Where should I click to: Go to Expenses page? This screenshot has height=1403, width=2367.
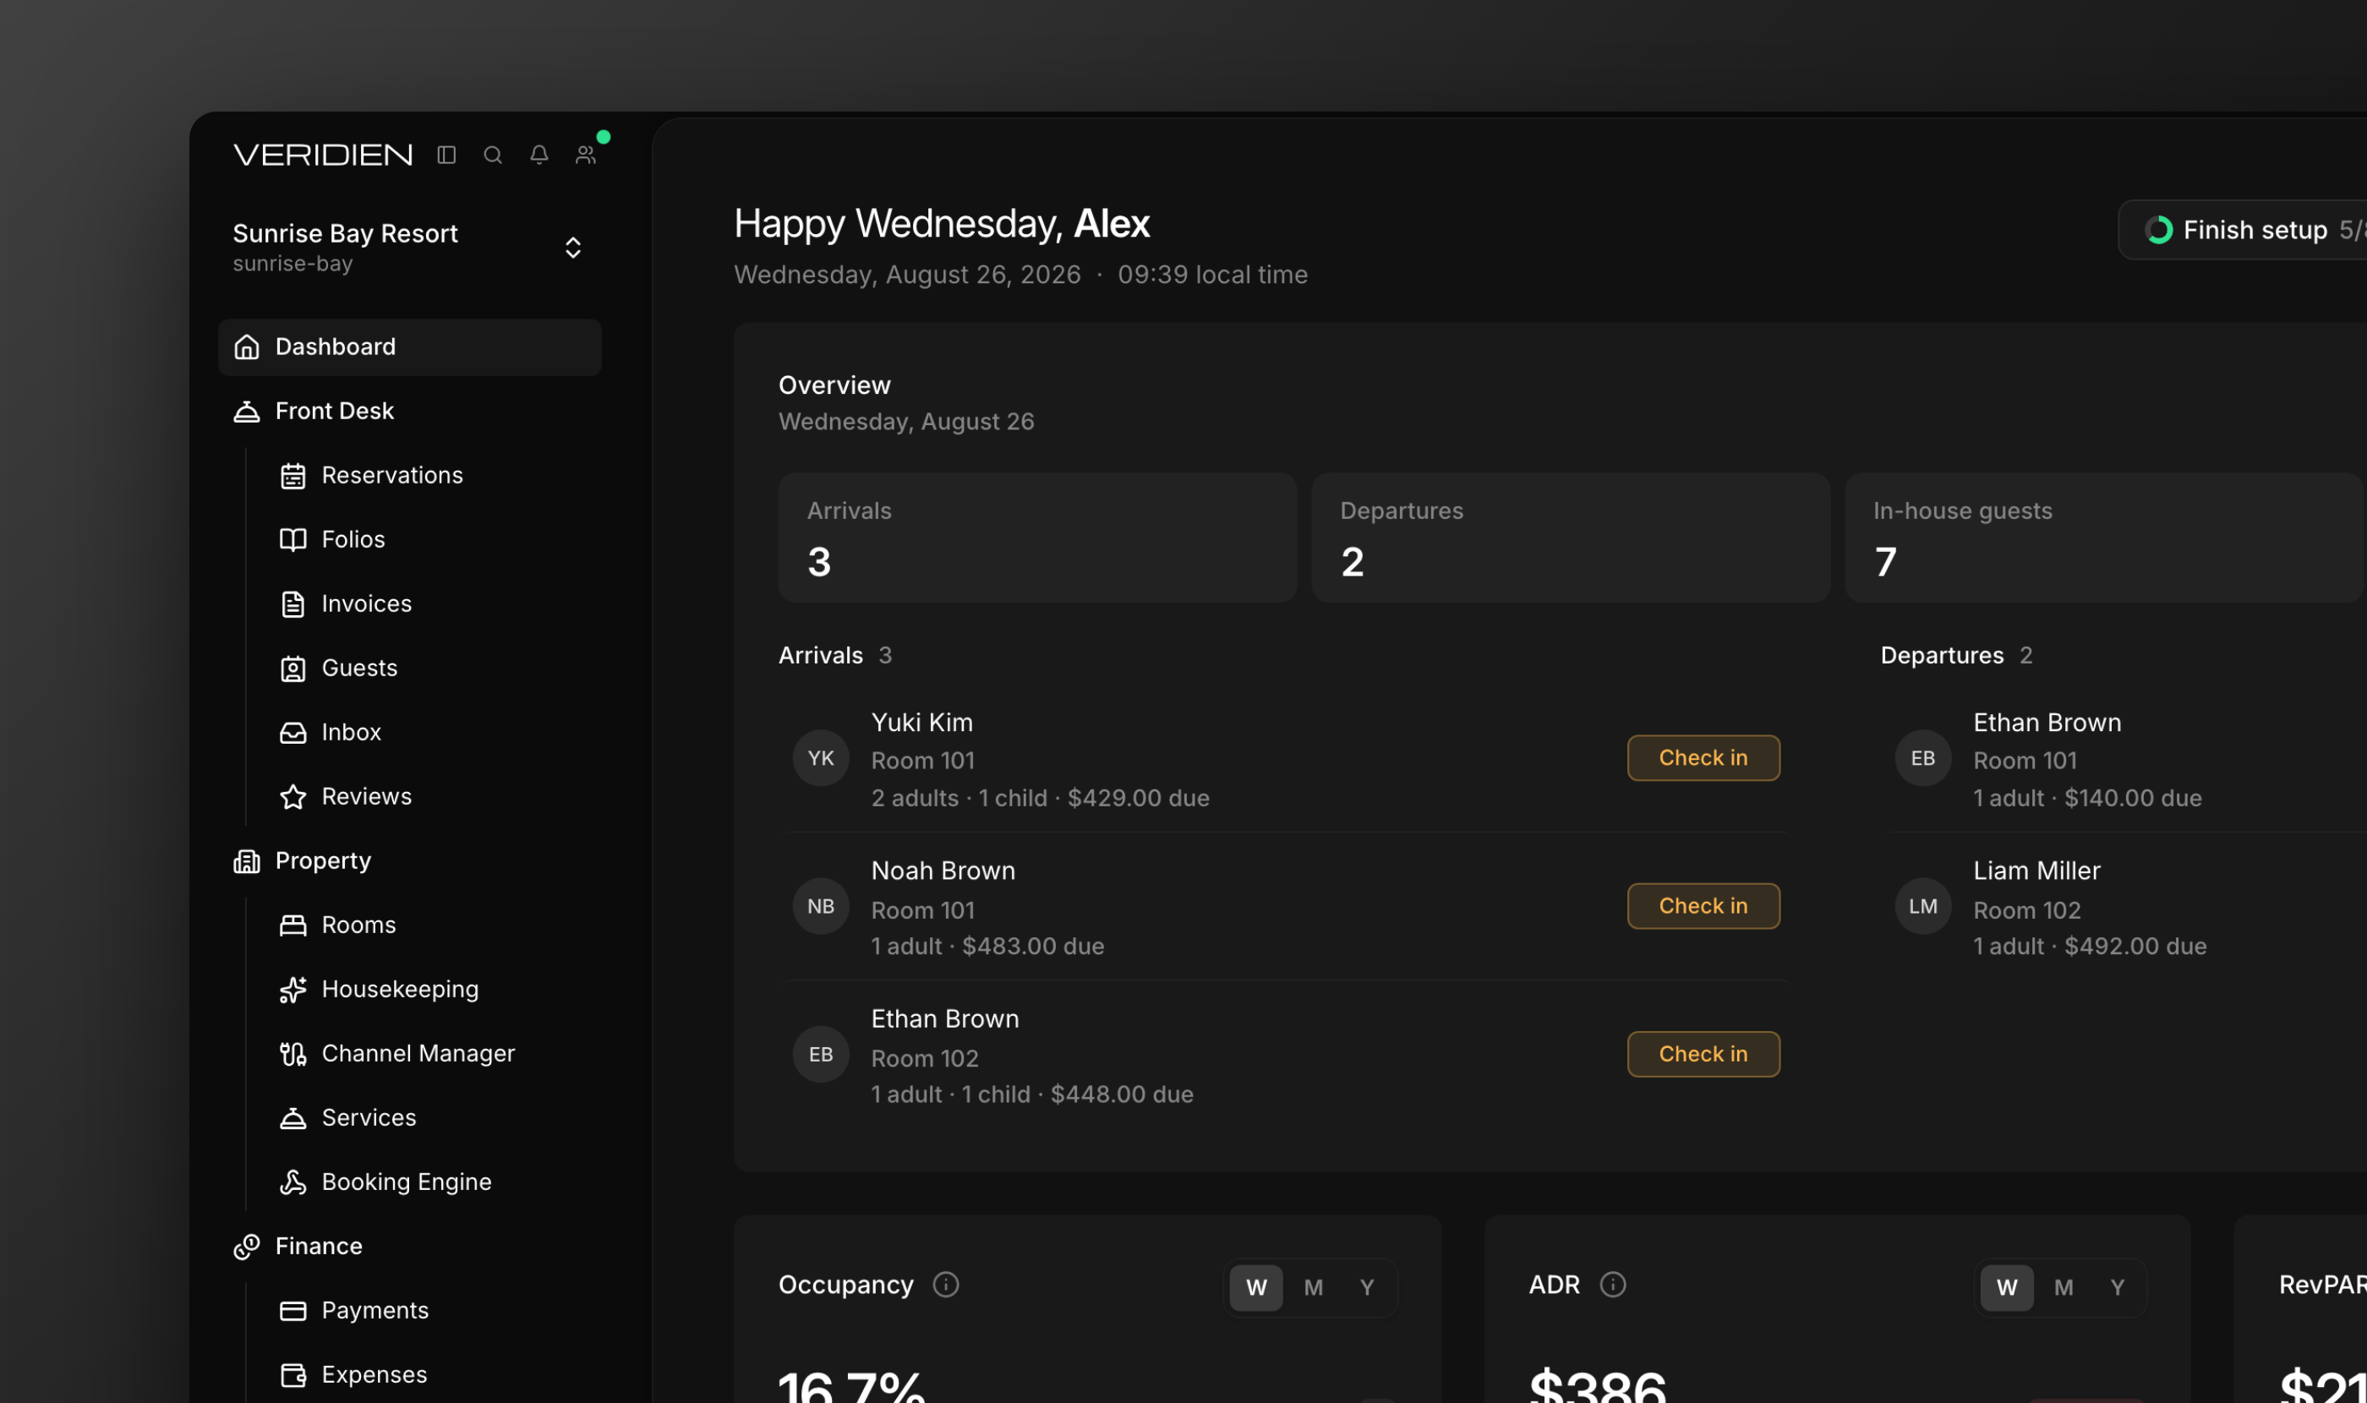pos(433,1376)
